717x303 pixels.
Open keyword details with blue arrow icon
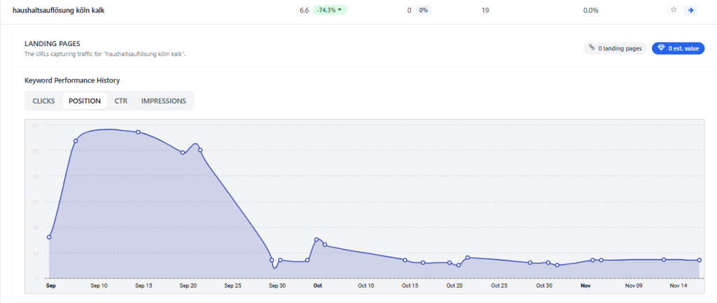(x=690, y=10)
